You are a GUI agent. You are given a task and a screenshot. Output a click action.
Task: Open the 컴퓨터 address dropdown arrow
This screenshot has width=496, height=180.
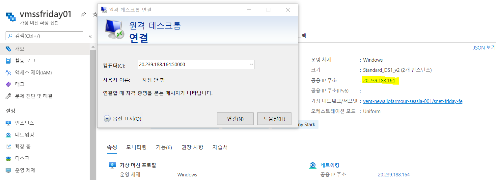coord(252,65)
